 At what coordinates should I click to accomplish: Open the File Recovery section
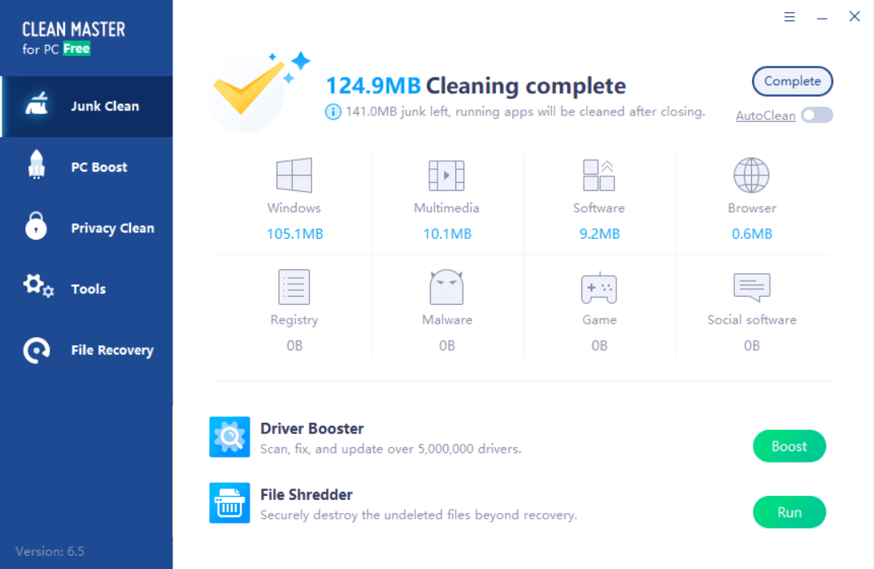[x=87, y=350]
